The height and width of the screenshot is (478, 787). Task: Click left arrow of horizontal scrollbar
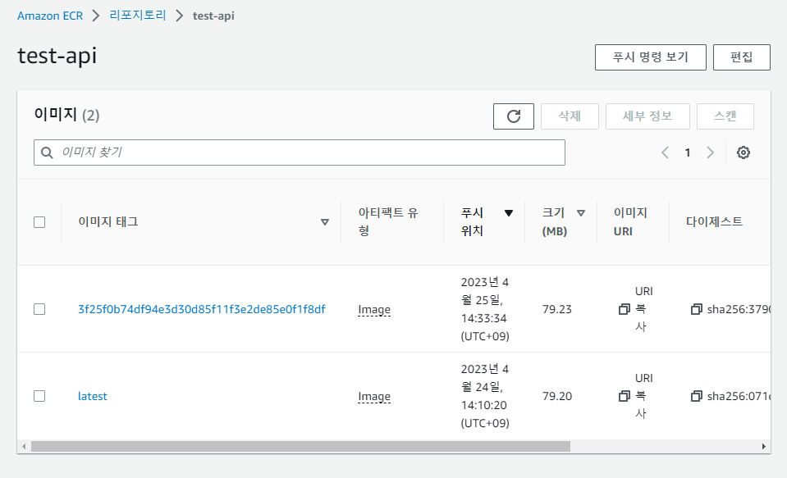coord(24,446)
